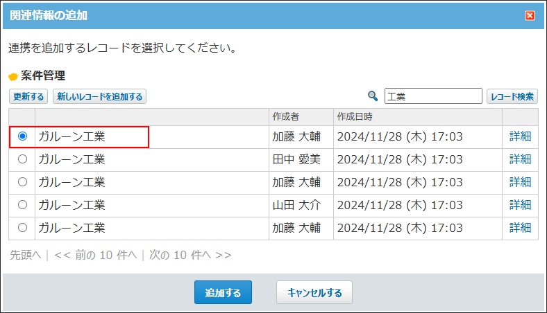Open 詳細 link for 山田 大介's record
Viewport: 547px width, 313px height.
click(x=520, y=205)
